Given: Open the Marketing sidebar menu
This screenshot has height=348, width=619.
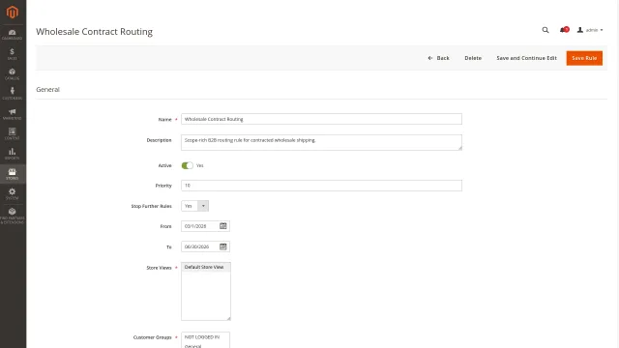Looking at the screenshot, I should tap(13, 114).
